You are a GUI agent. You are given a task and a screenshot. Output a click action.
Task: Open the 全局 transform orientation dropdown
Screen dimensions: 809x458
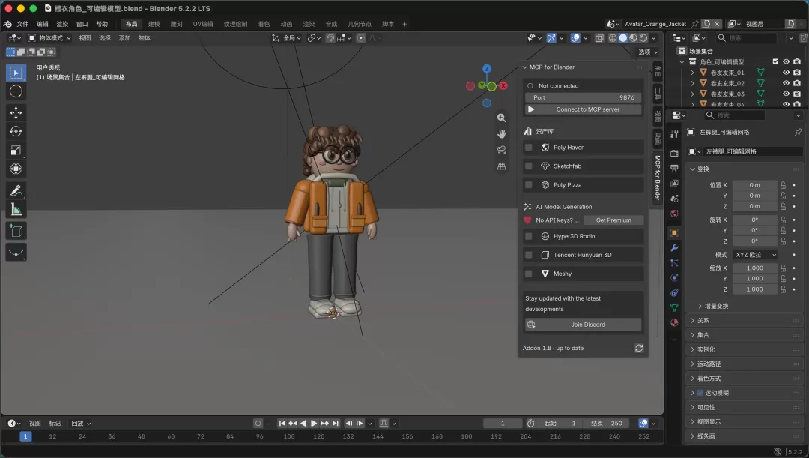pyautogui.click(x=286, y=38)
